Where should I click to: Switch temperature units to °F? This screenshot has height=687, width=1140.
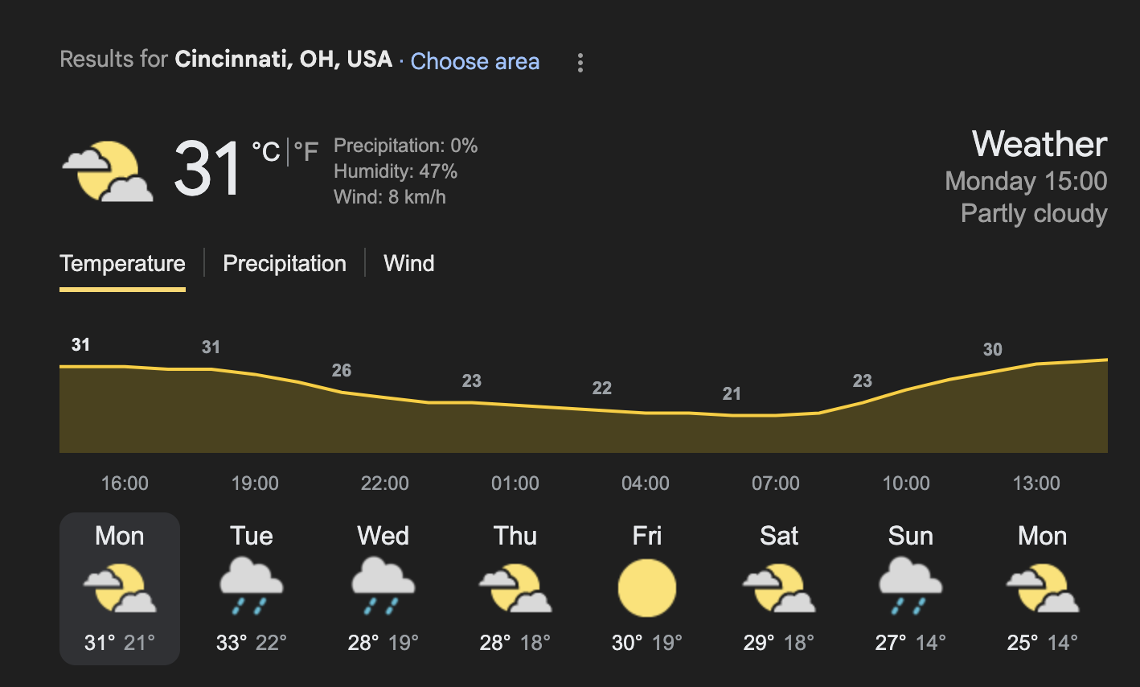click(x=306, y=150)
